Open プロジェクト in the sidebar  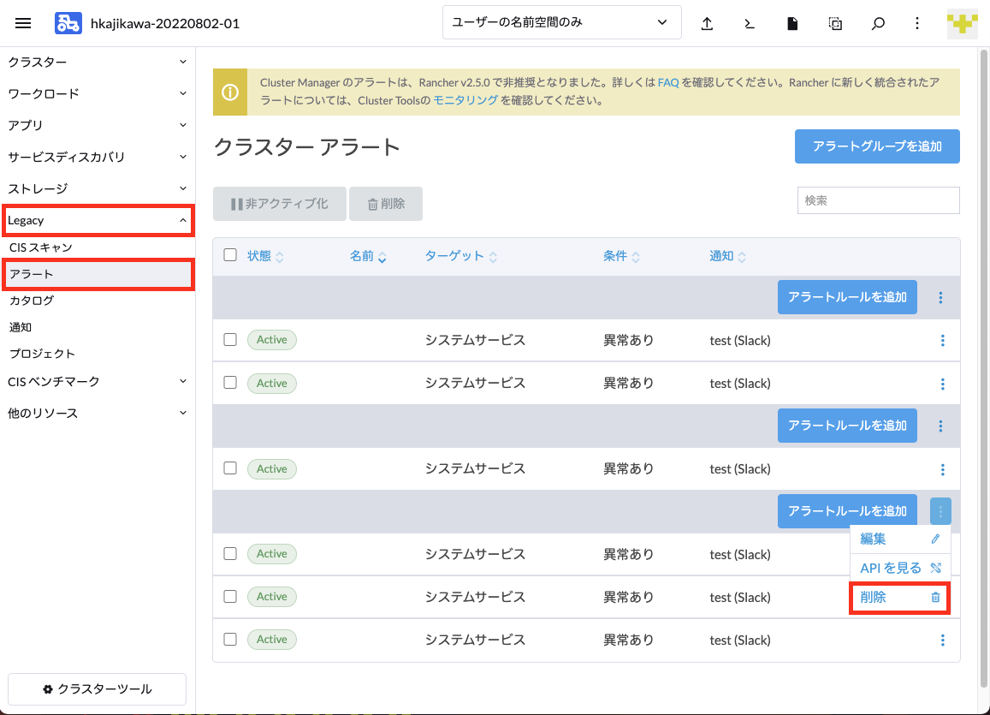pyautogui.click(x=98, y=354)
